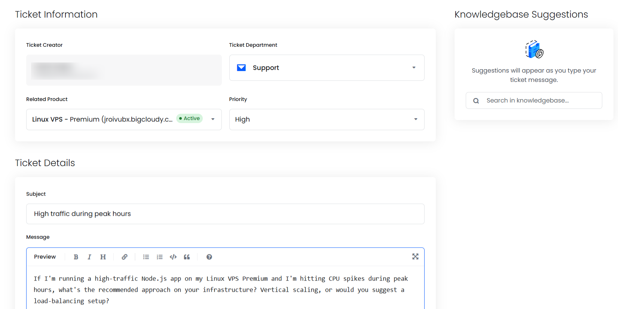Image resolution: width=618 pixels, height=309 pixels.
Task: Focus the Search in knowledgebase field
Action: (534, 101)
